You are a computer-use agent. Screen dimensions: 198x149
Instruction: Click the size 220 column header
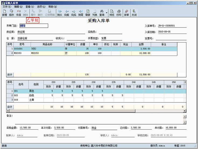click(54, 82)
